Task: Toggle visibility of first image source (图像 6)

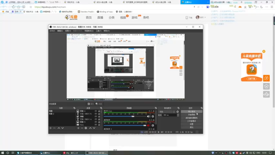Action: [96, 111]
